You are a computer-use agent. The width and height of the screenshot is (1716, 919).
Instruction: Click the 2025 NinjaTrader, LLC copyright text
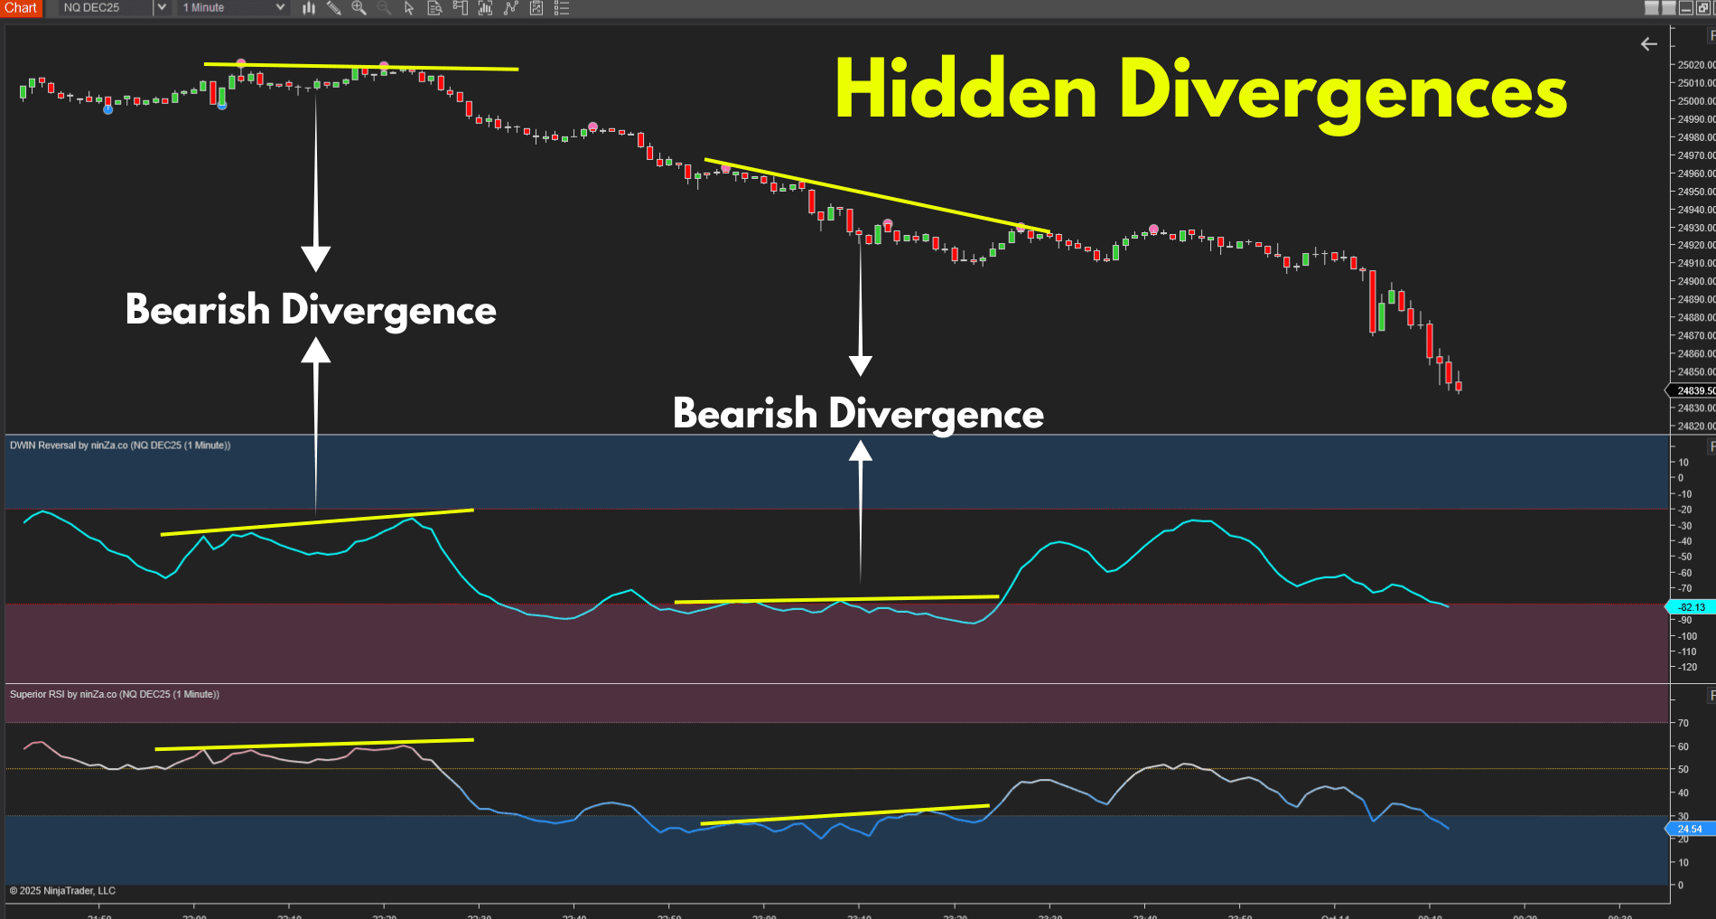[62, 890]
